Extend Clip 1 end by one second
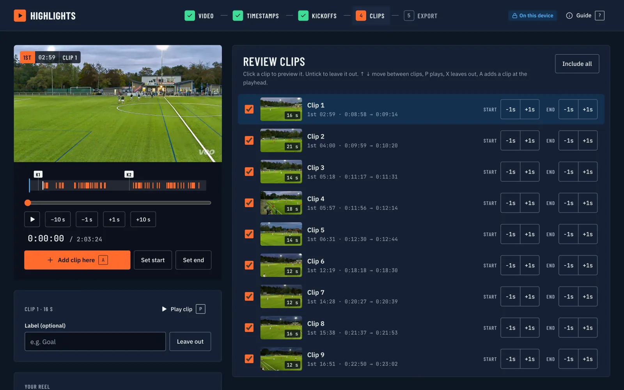The height and width of the screenshot is (390, 624). tap(588, 109)
